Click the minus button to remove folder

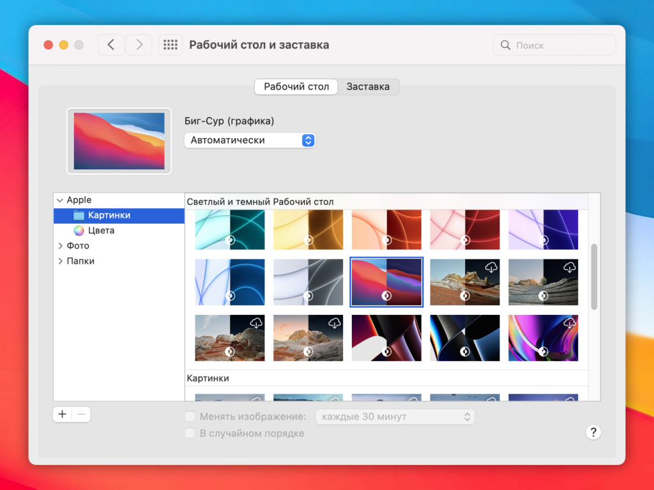[81, 414]
